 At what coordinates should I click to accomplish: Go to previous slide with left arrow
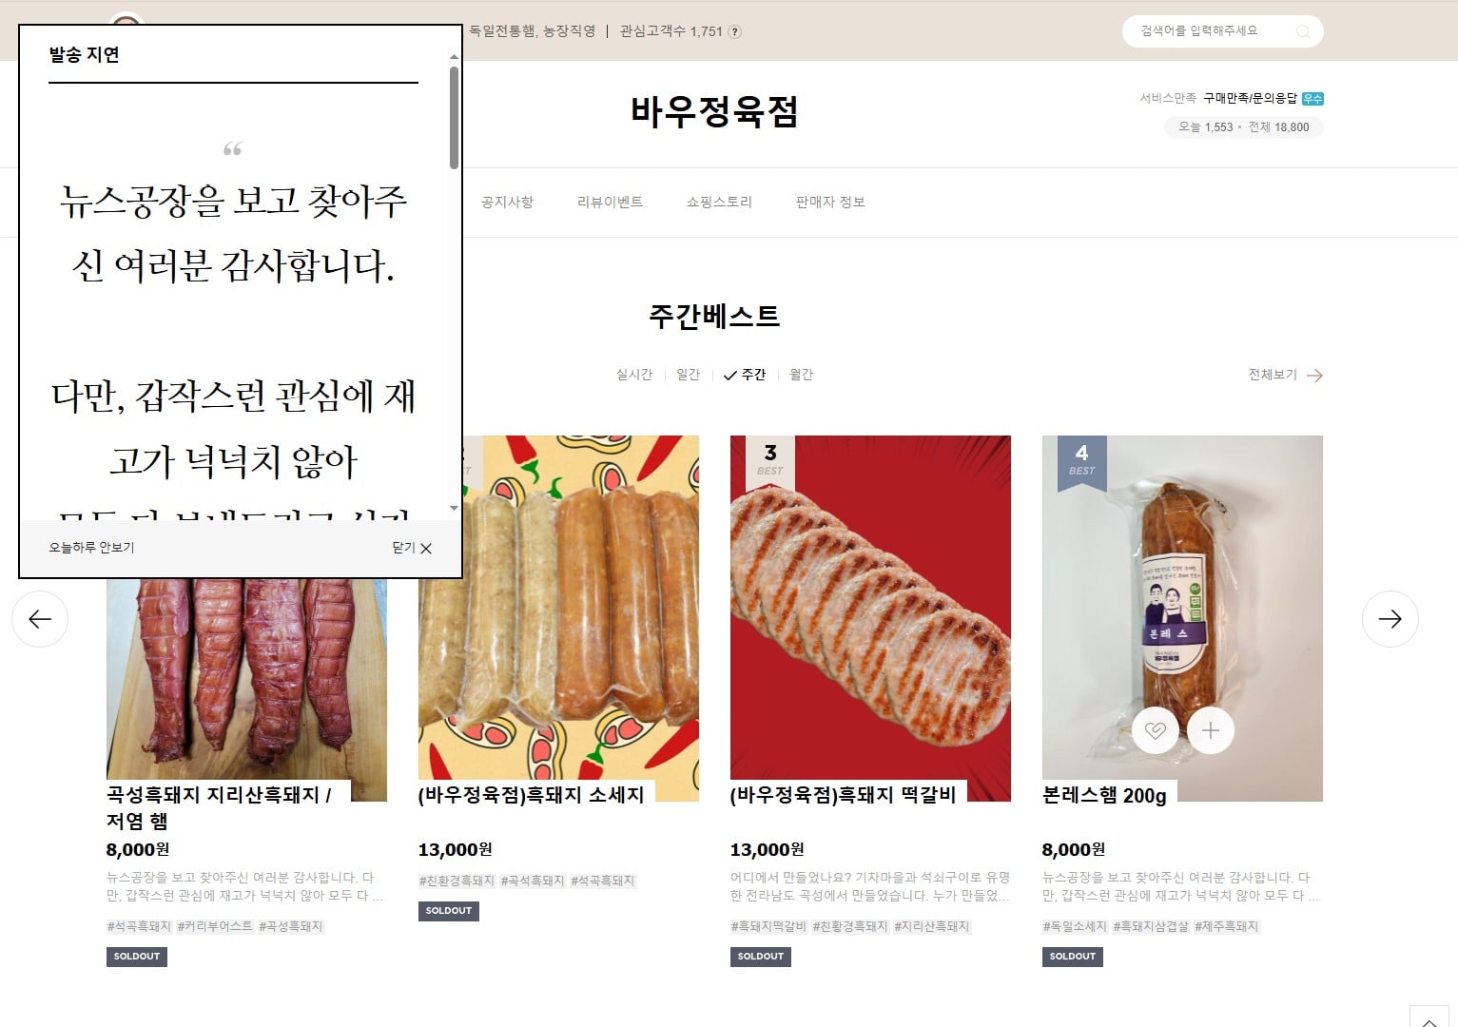[40, 619]
